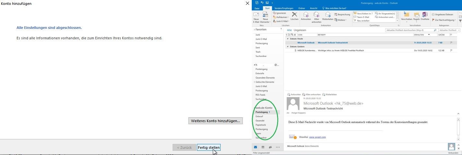
Task: Show Ungelesen messages filter
Action: tap(300, 30)
